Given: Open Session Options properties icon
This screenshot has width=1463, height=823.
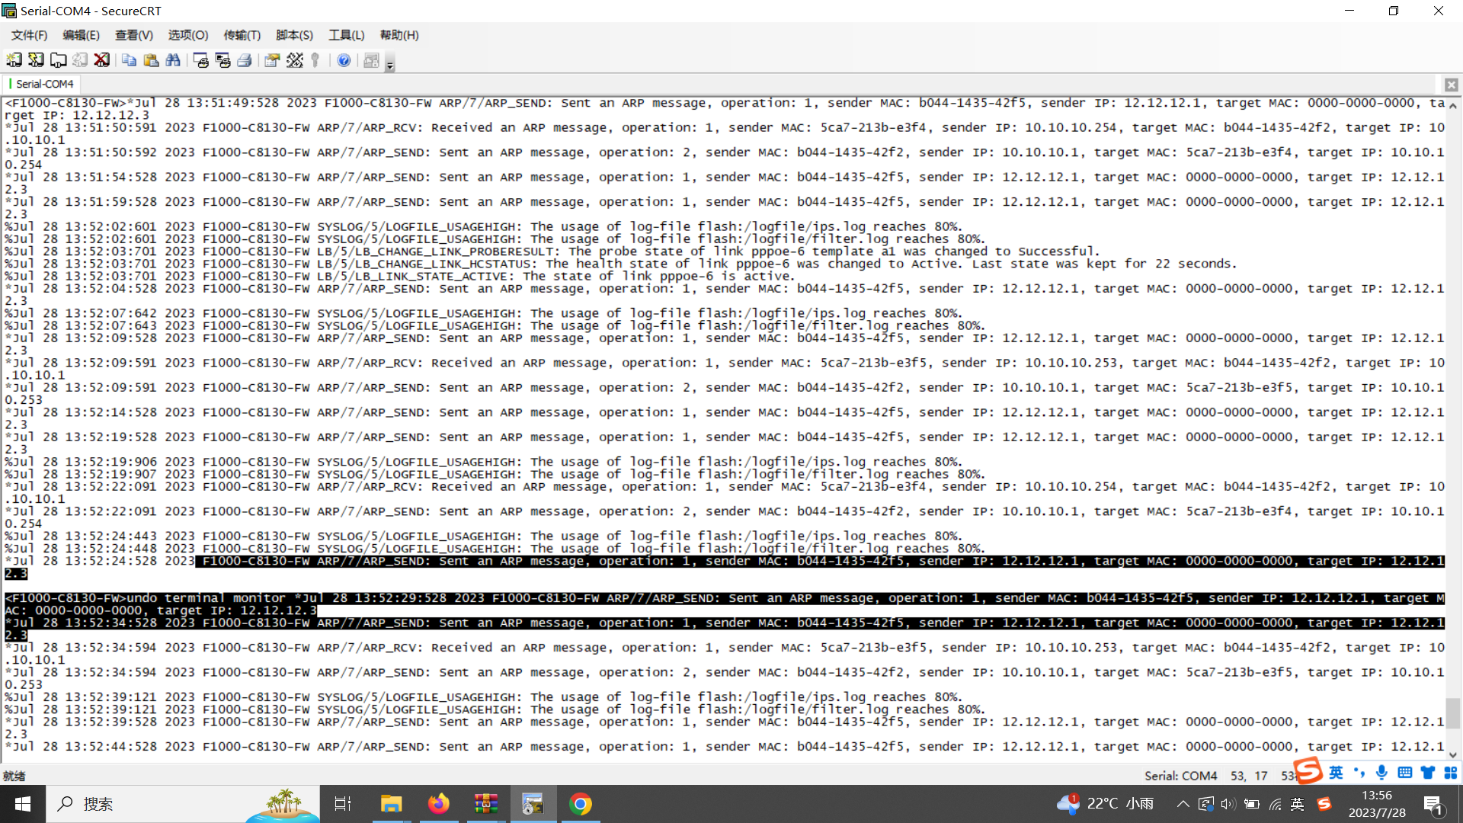Looking at the screenshot, I should pyautogui.click(x=272, y=60).
